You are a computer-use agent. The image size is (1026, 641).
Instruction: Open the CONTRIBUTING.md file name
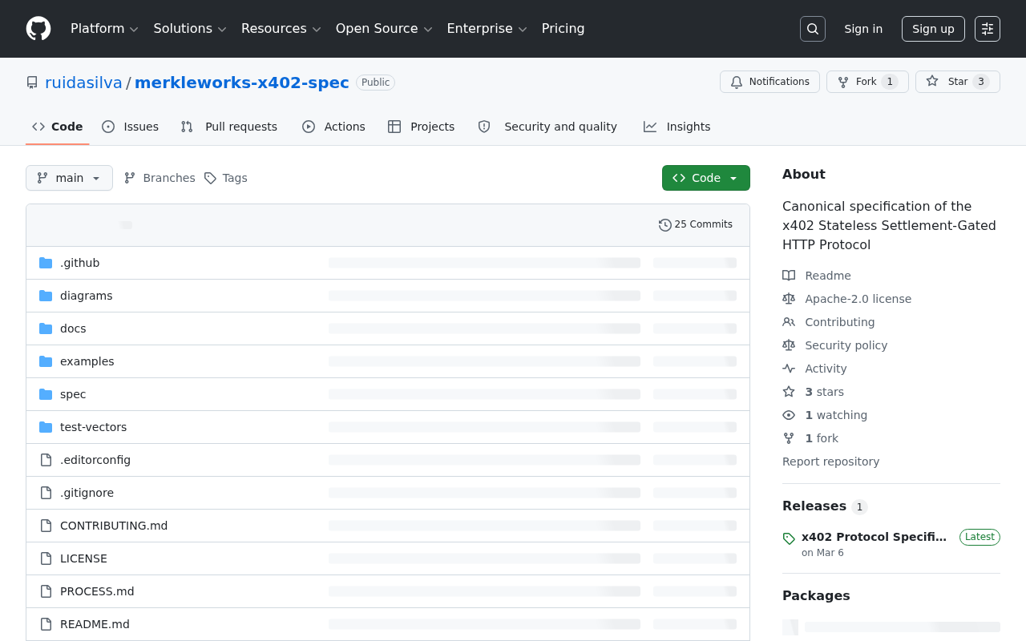click(114, 526)
